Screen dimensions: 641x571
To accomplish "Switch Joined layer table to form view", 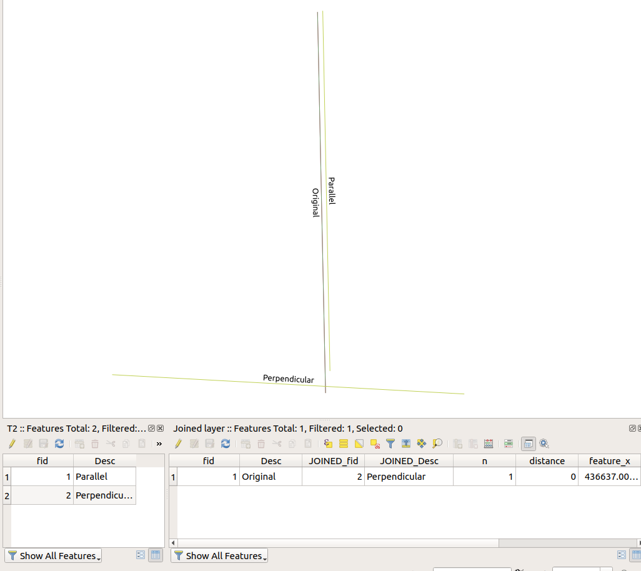I will (622, 555).
